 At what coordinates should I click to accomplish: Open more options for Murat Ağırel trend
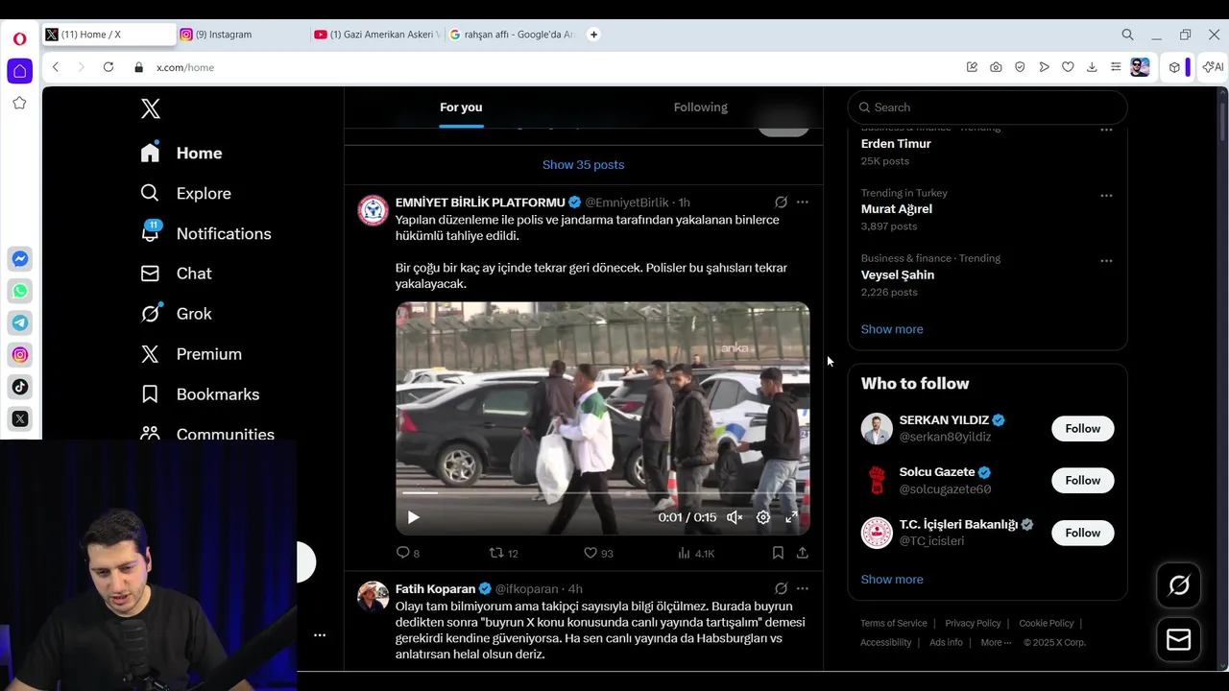click(x=1106, y=195)
